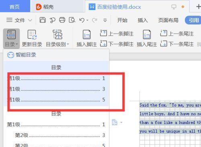Go to 上一条脚注 previous footnote
Viewport: 201px width, 147px height.
click(117, 33)
